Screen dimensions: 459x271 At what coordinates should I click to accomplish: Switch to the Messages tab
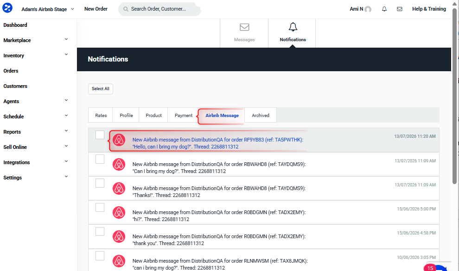pos(244,33)
